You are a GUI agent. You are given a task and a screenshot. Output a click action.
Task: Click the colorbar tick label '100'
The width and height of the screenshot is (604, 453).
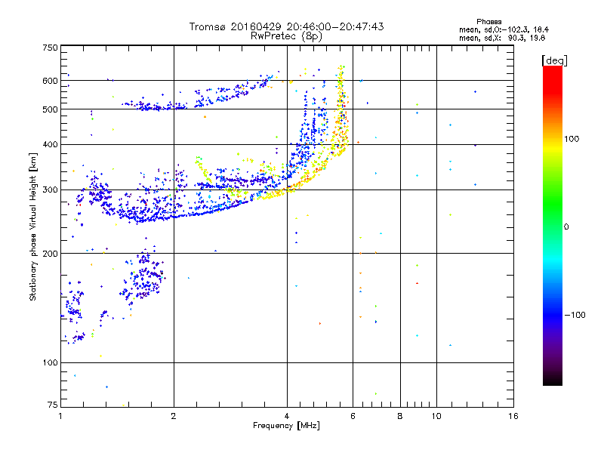(x=572, y=139)
